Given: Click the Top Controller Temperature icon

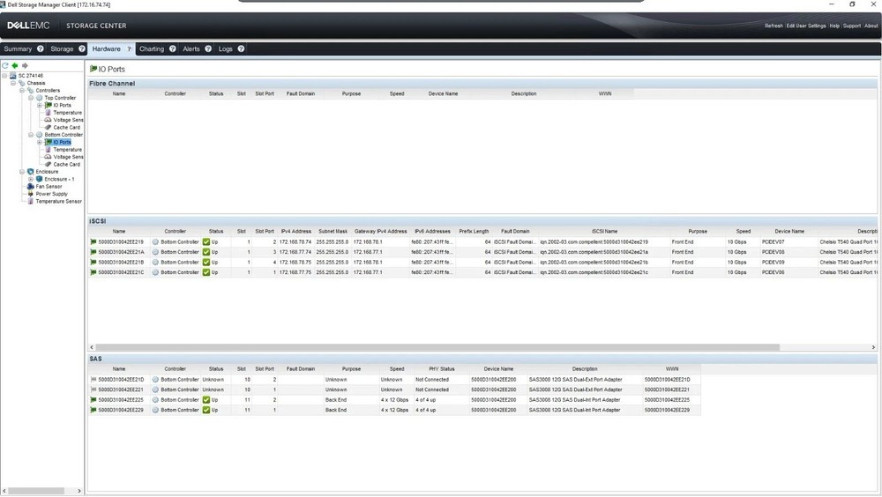Looking at the screenshot, I should click(x=49, y=113).
